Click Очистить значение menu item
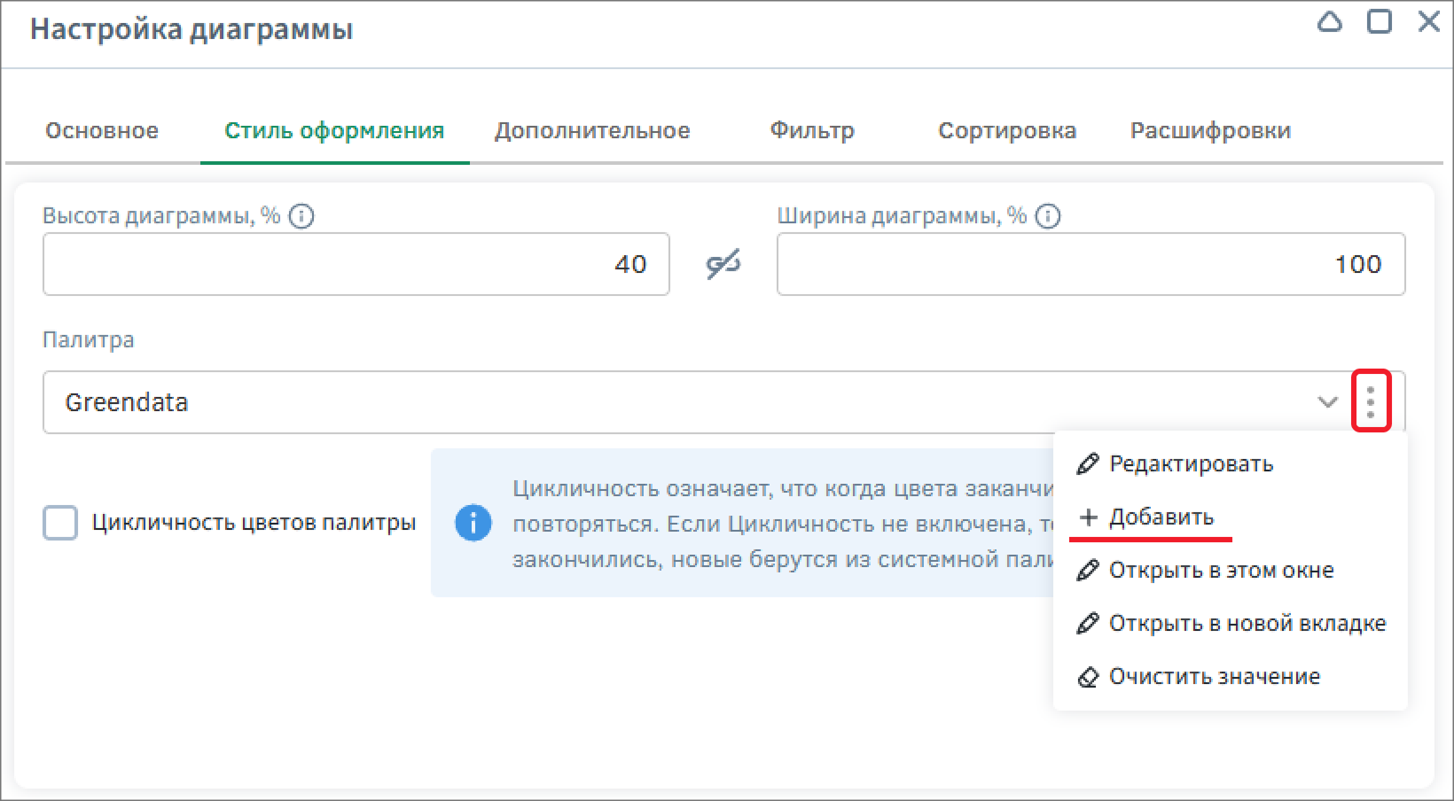The height and width of the screenshot is (801, 1454). click(x=1214, y=677)
